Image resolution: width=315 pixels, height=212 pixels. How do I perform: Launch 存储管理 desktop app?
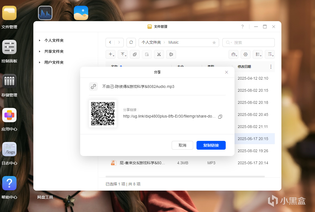(9, 81)
